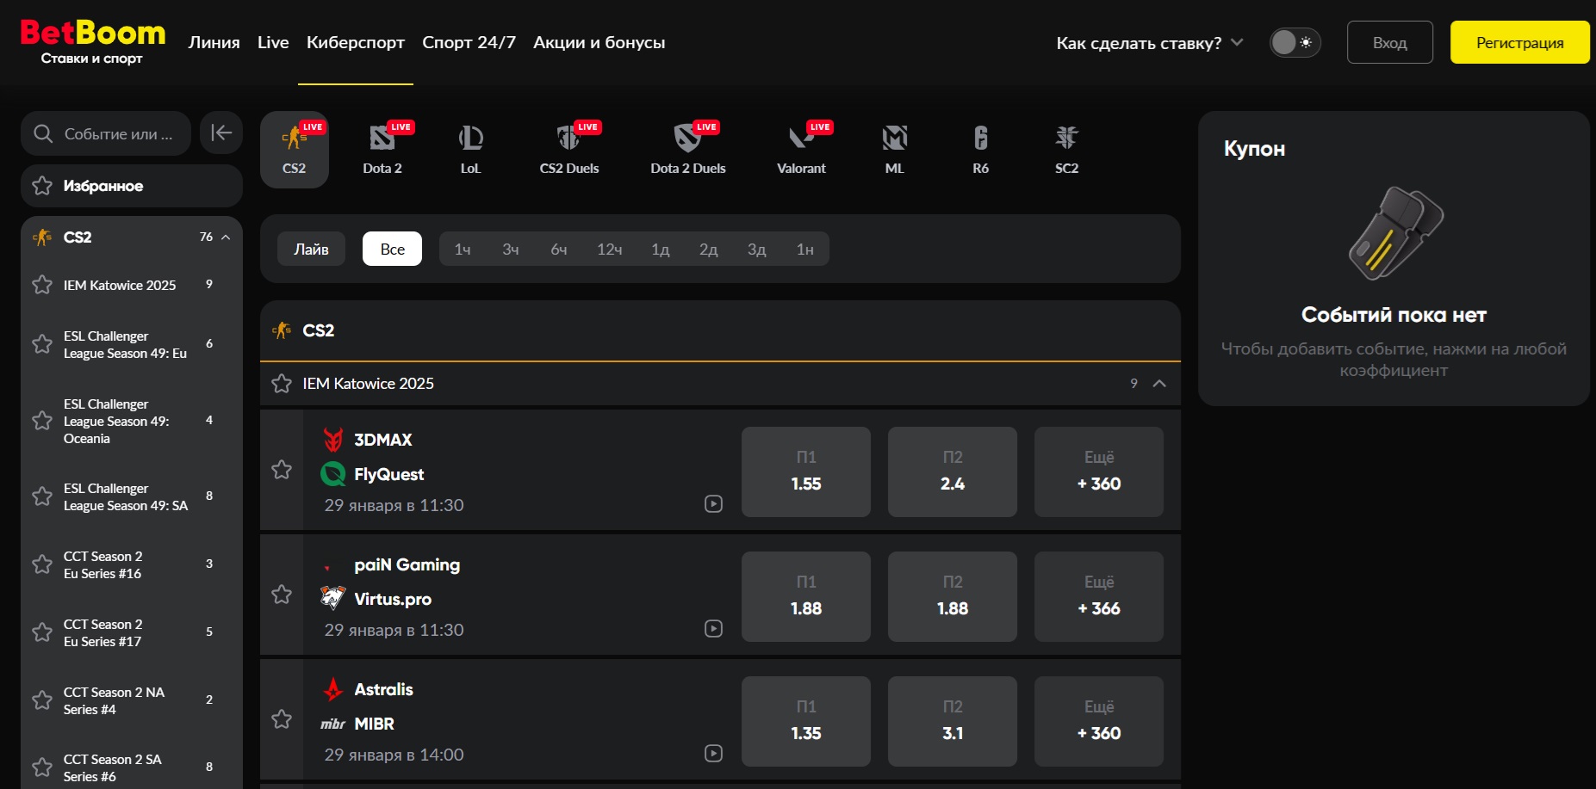The image size is (1596, 789).
Task: Toggle the light/dark theme switch
Action: click(1295, 42)
